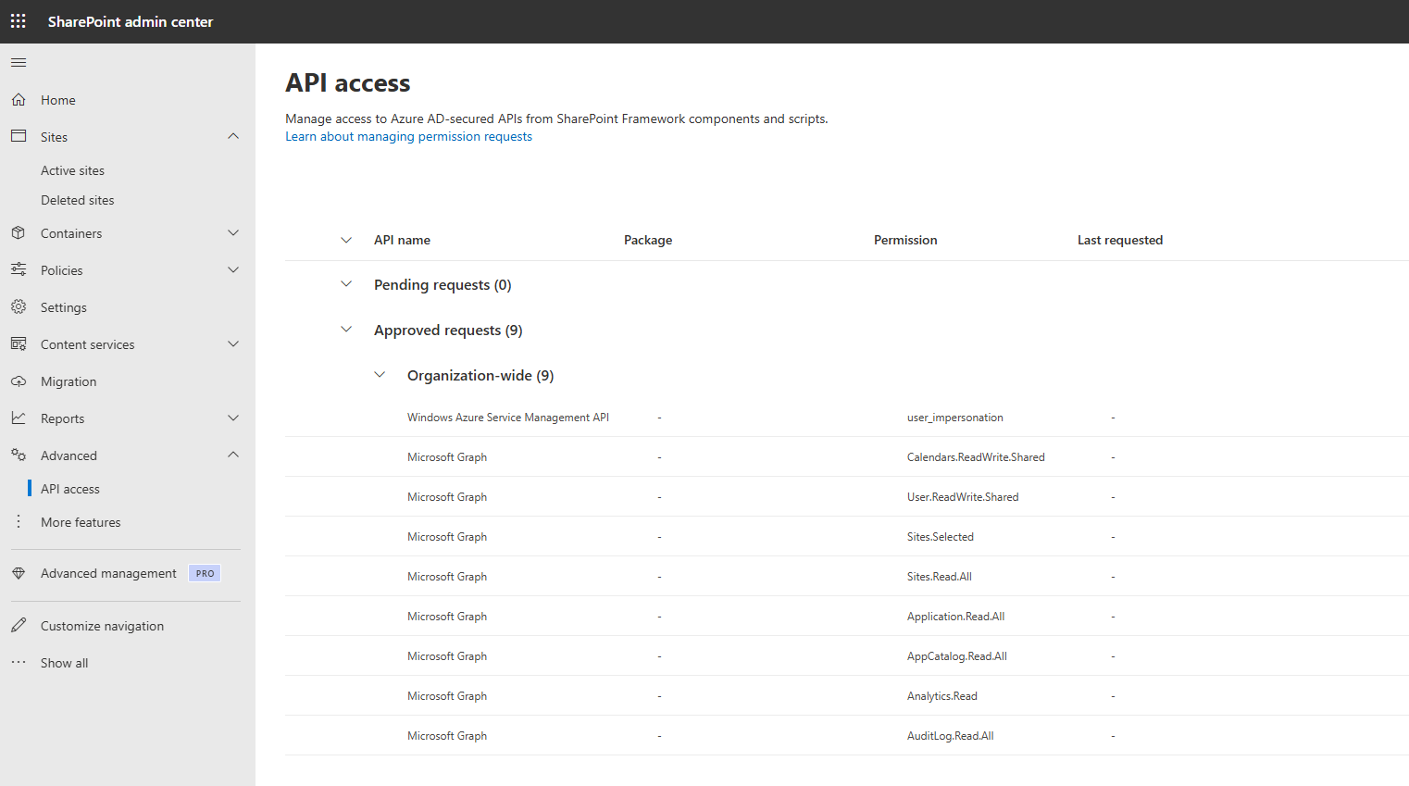The width and height of the screenshot is (1409, 786).
Task: Open the app launcher waffle icon
Action: (x=19, y=21)
